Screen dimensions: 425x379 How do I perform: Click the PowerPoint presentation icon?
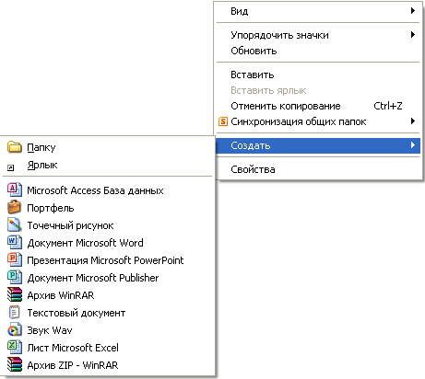pyautogui.click(x=15, y=259)
